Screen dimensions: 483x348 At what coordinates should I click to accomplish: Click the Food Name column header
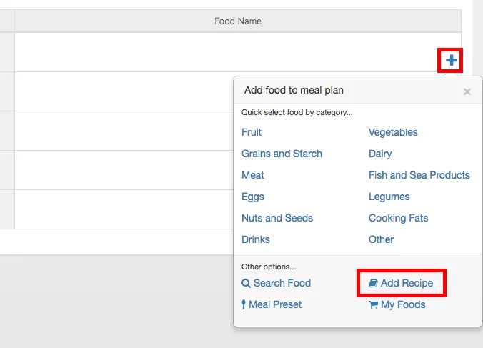238,21
